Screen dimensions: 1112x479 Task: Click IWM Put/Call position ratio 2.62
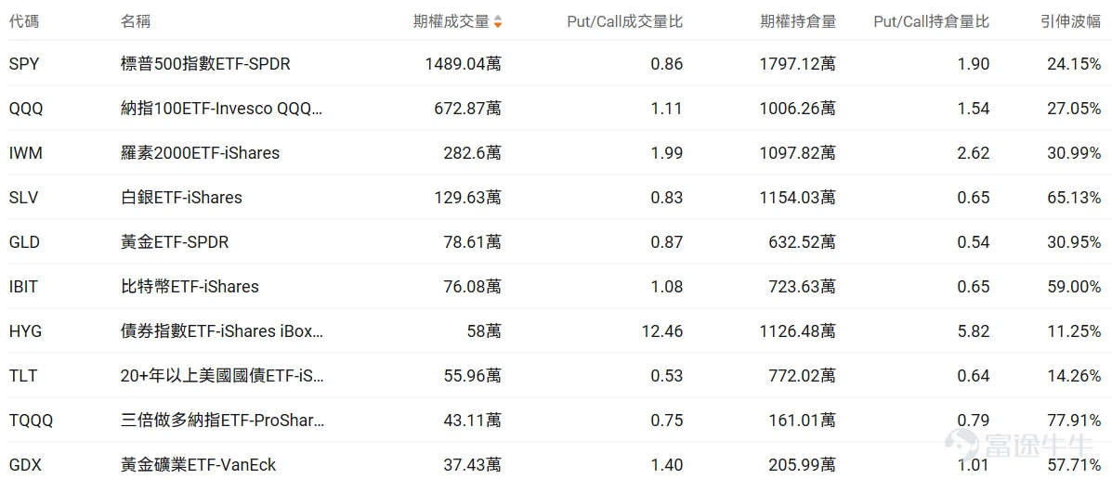(973, 153)
